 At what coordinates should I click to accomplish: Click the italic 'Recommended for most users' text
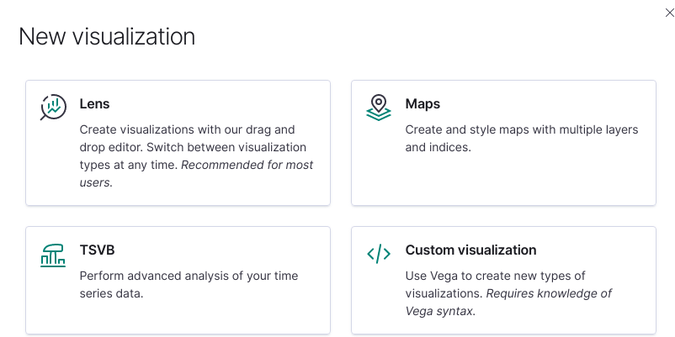point(196,173)
